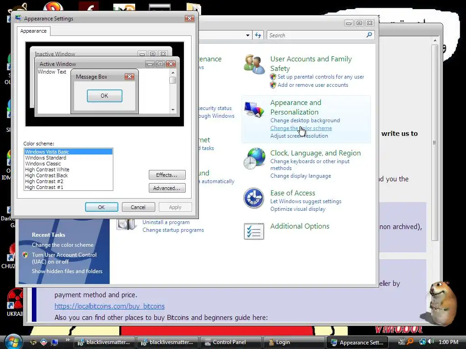Viewport: 466px width, 349px height.
Task: Click the volume speaker tray icon
Action: [431, 342]
